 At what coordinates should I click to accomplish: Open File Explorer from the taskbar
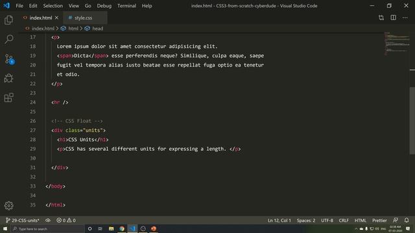point(111,228)
